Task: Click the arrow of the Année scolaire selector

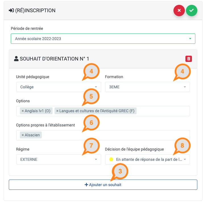Action: click(190, 39)
